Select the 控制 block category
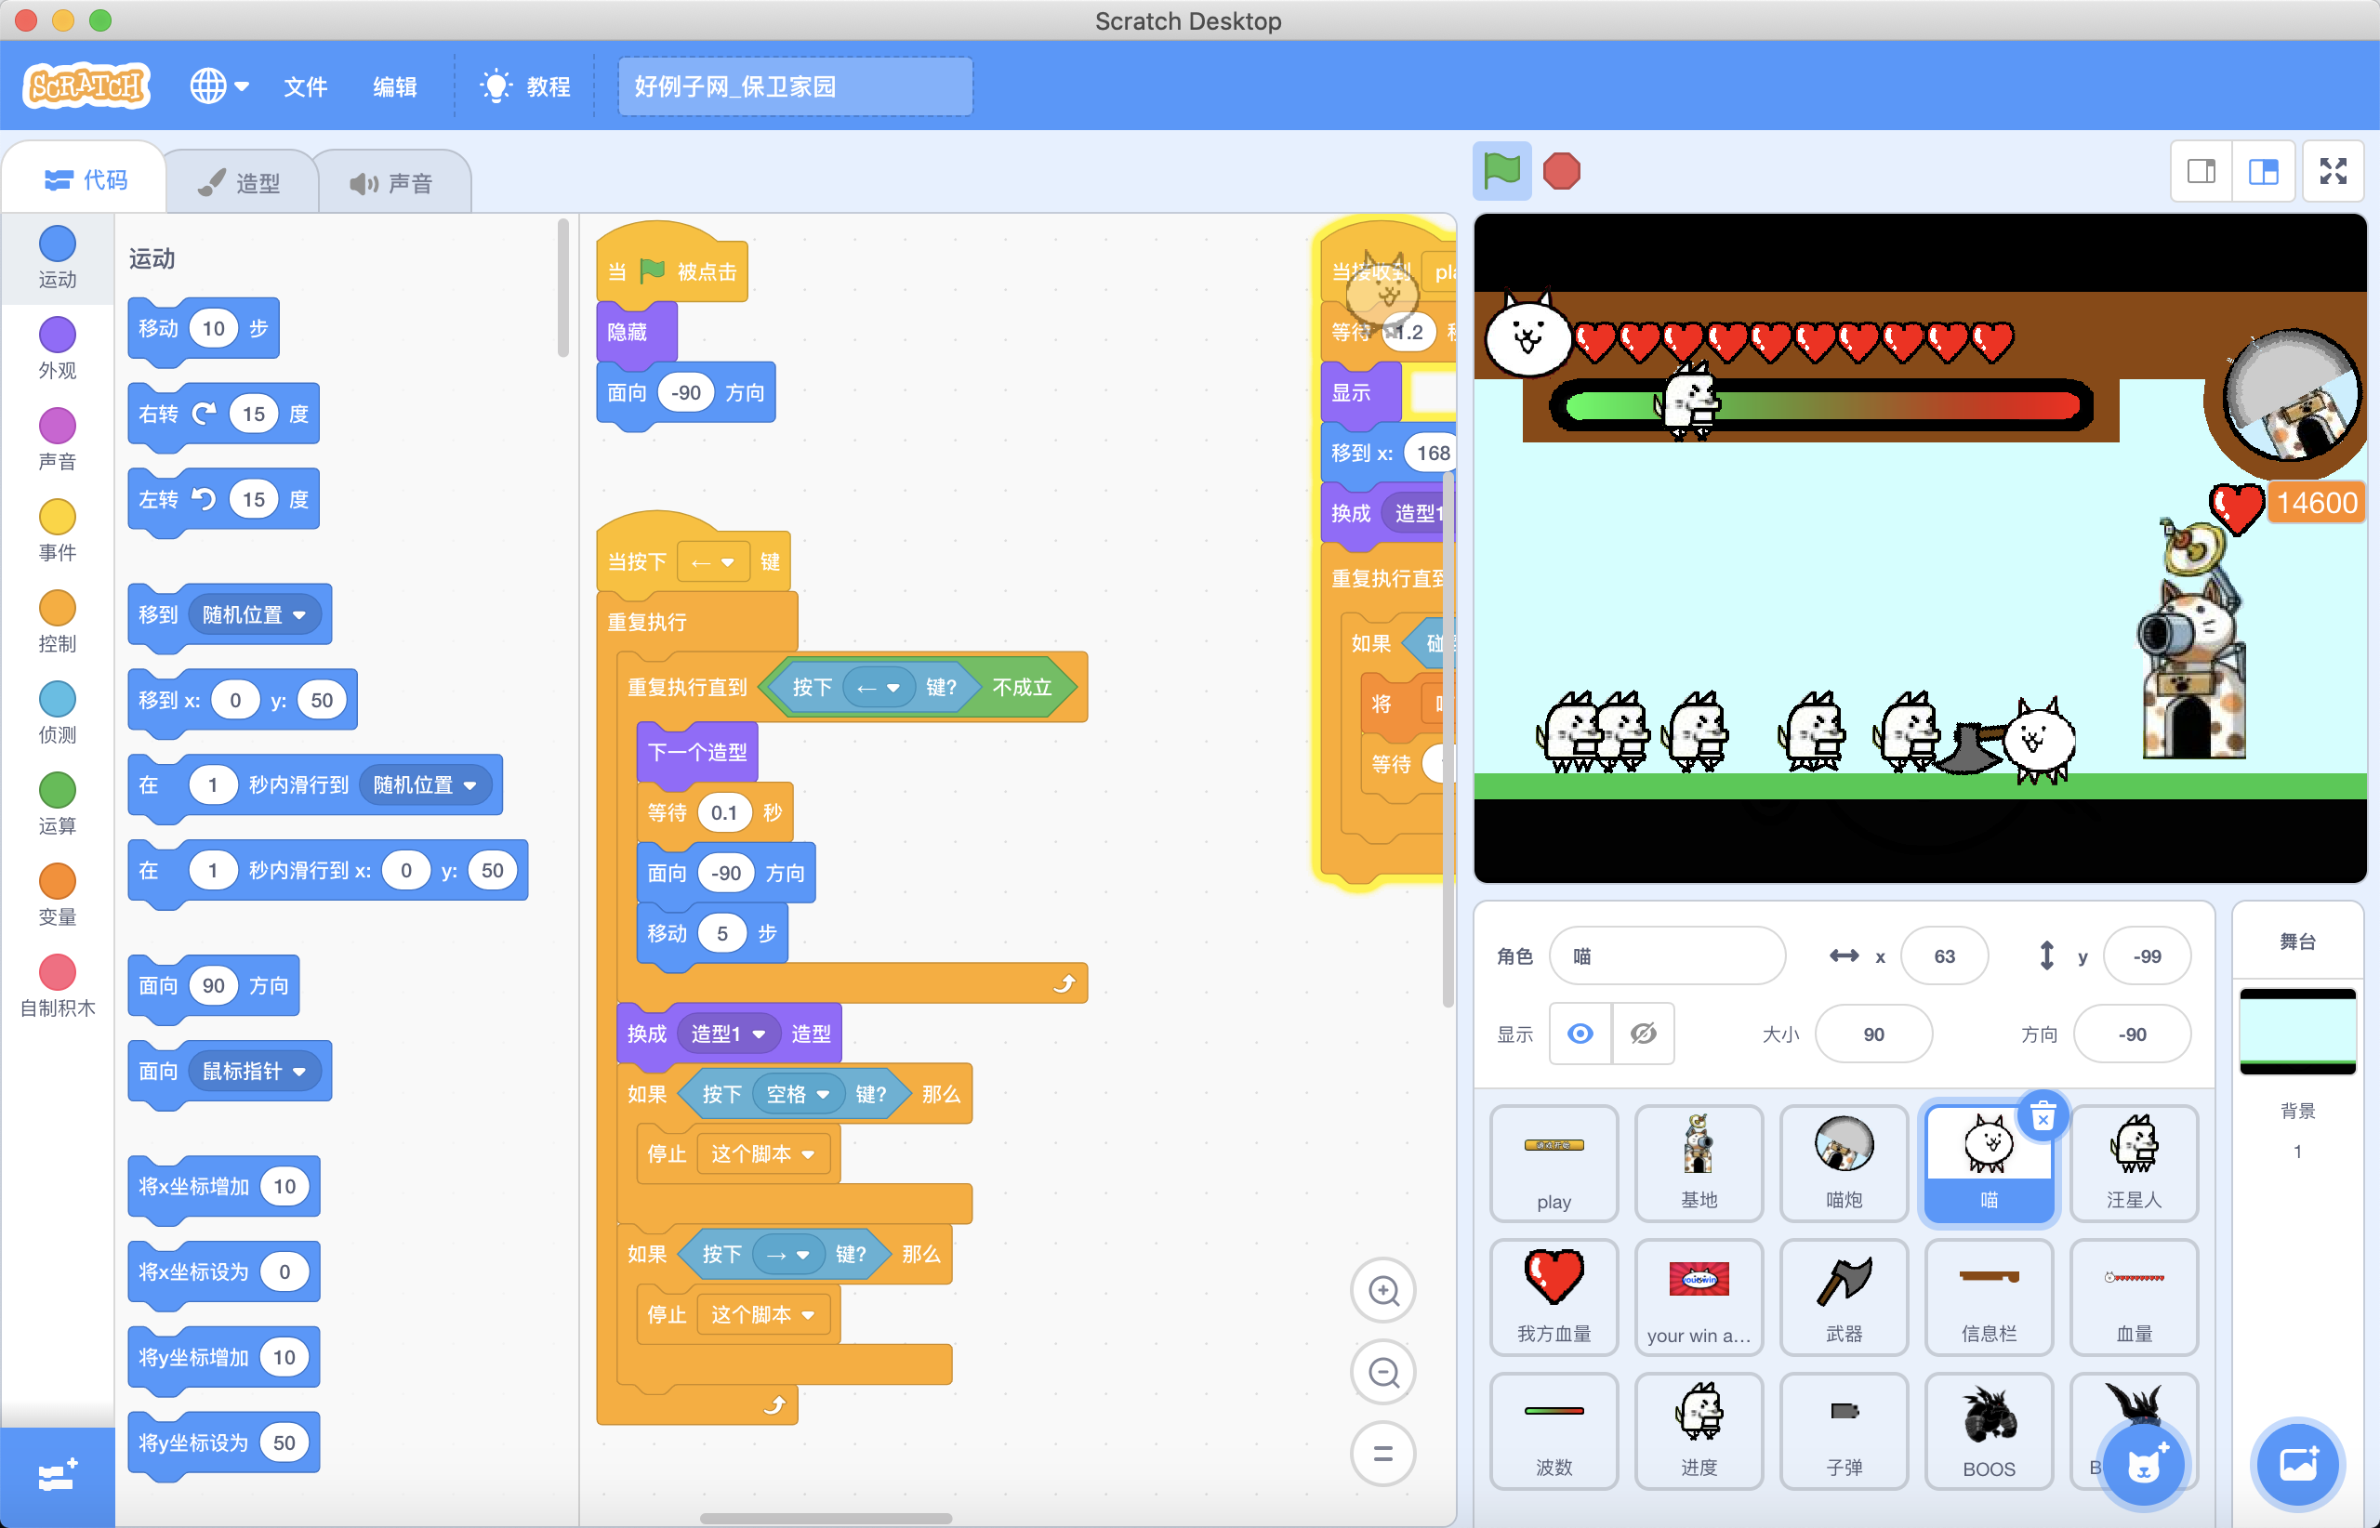This screenshot has width=2380, height=1528. (x=58, y=622)
